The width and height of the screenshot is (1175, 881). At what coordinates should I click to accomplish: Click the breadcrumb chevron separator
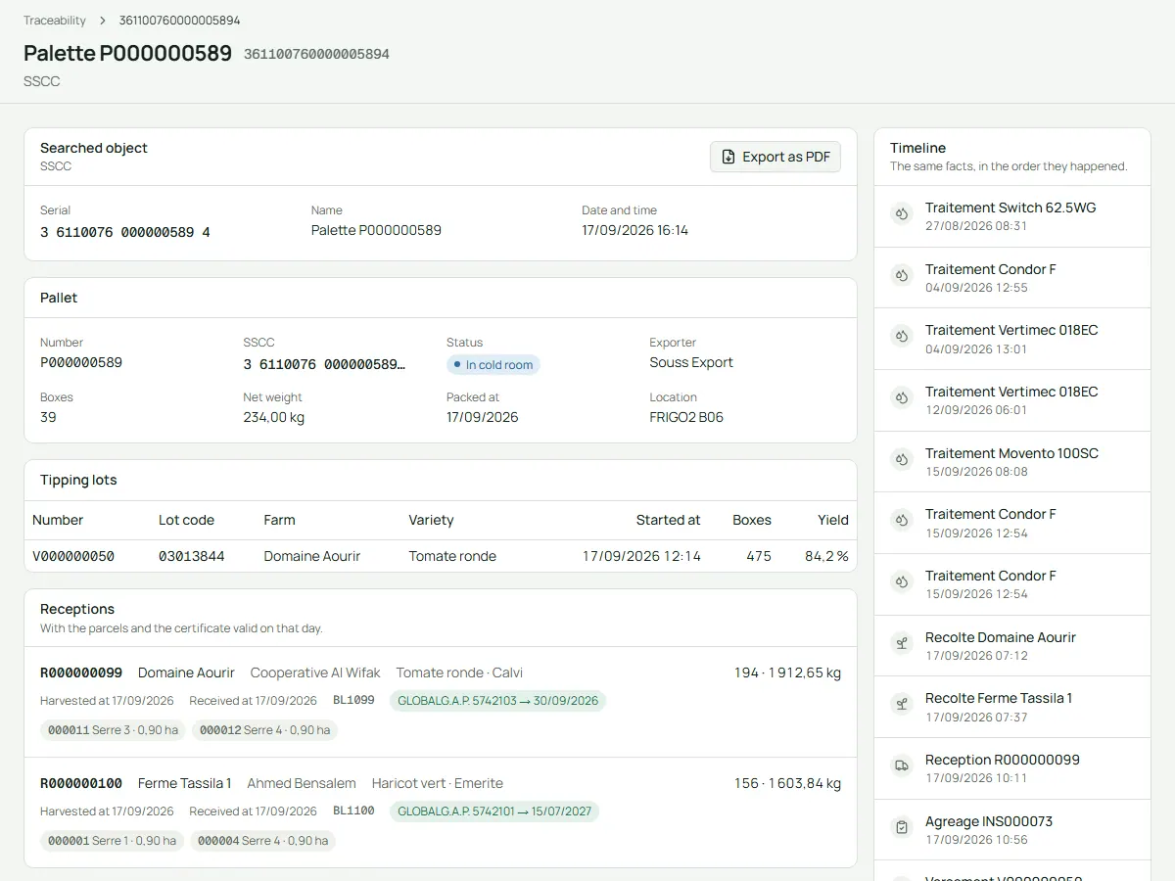(x=103, y=21)
